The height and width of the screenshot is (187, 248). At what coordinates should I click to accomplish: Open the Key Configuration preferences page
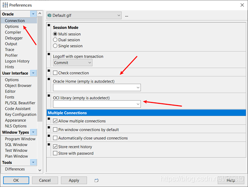21,115
